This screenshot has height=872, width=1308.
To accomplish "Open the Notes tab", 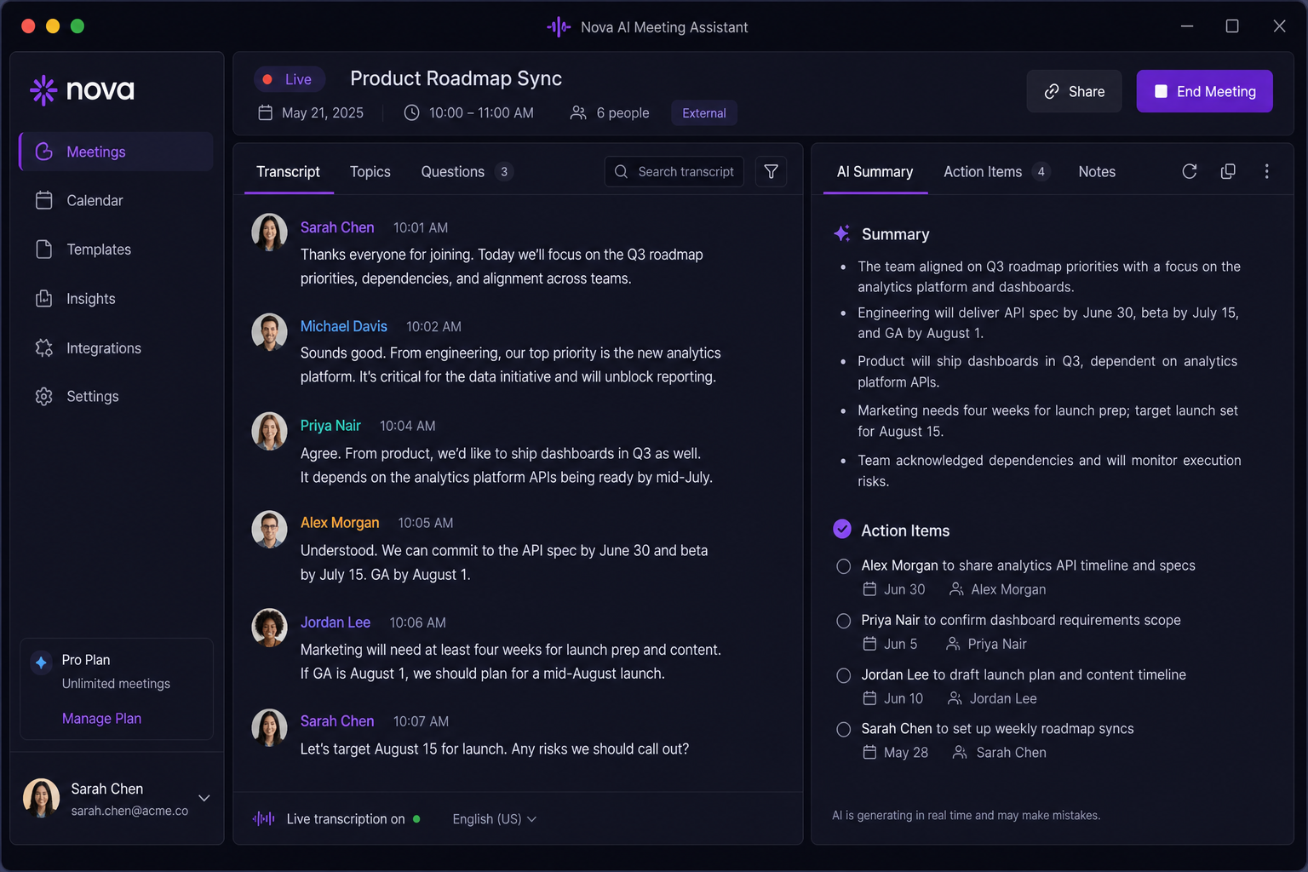I will click(x=1097, y=172).
